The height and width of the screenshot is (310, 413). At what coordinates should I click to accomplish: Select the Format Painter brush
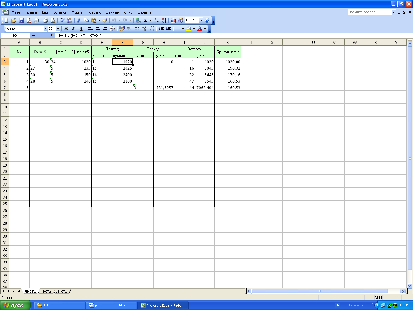105,20
